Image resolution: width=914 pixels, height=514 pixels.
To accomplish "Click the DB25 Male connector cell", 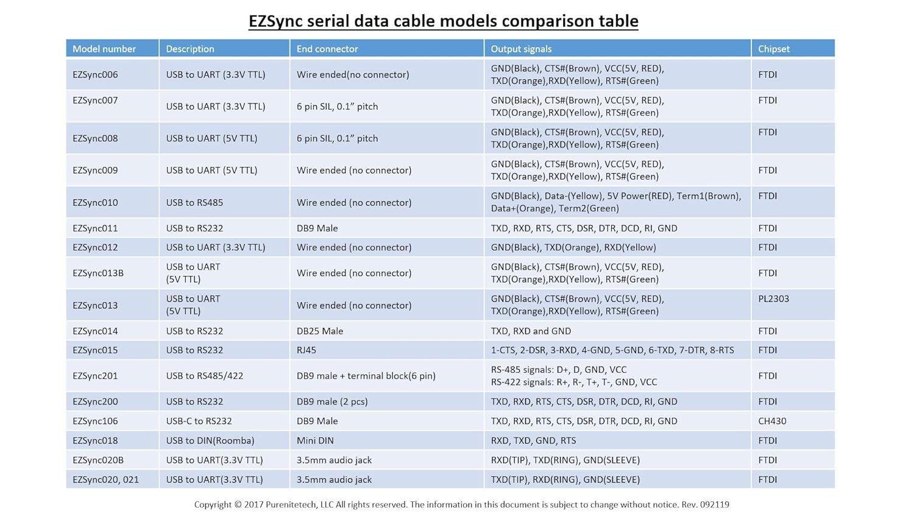I will coord(320,331).
